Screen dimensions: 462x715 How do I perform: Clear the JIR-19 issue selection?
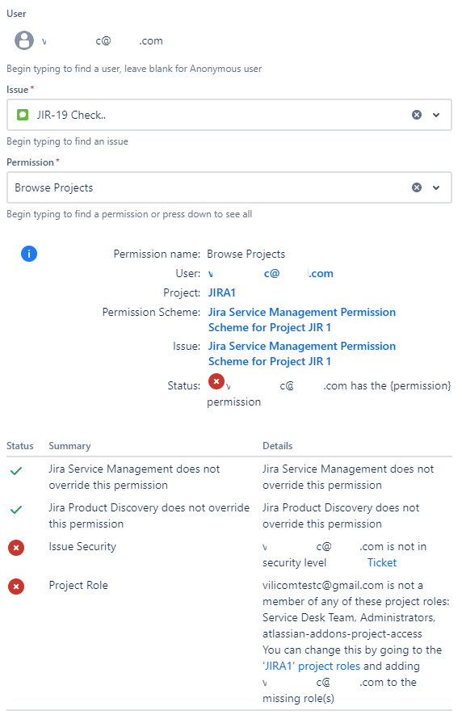(417, 115)
